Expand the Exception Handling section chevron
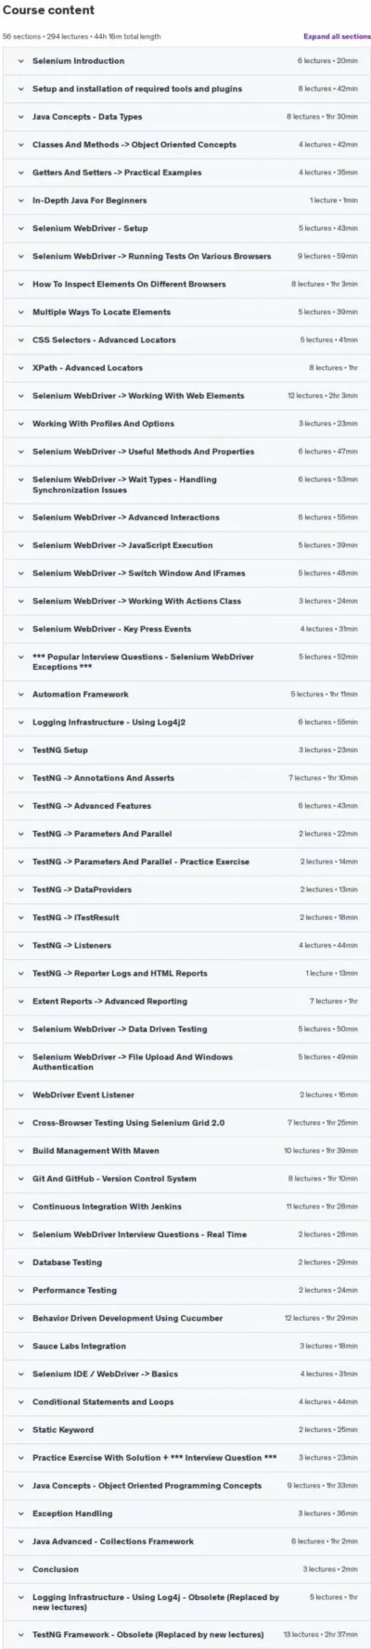Screen dimensions: 371x1649 coord(21,1514)
